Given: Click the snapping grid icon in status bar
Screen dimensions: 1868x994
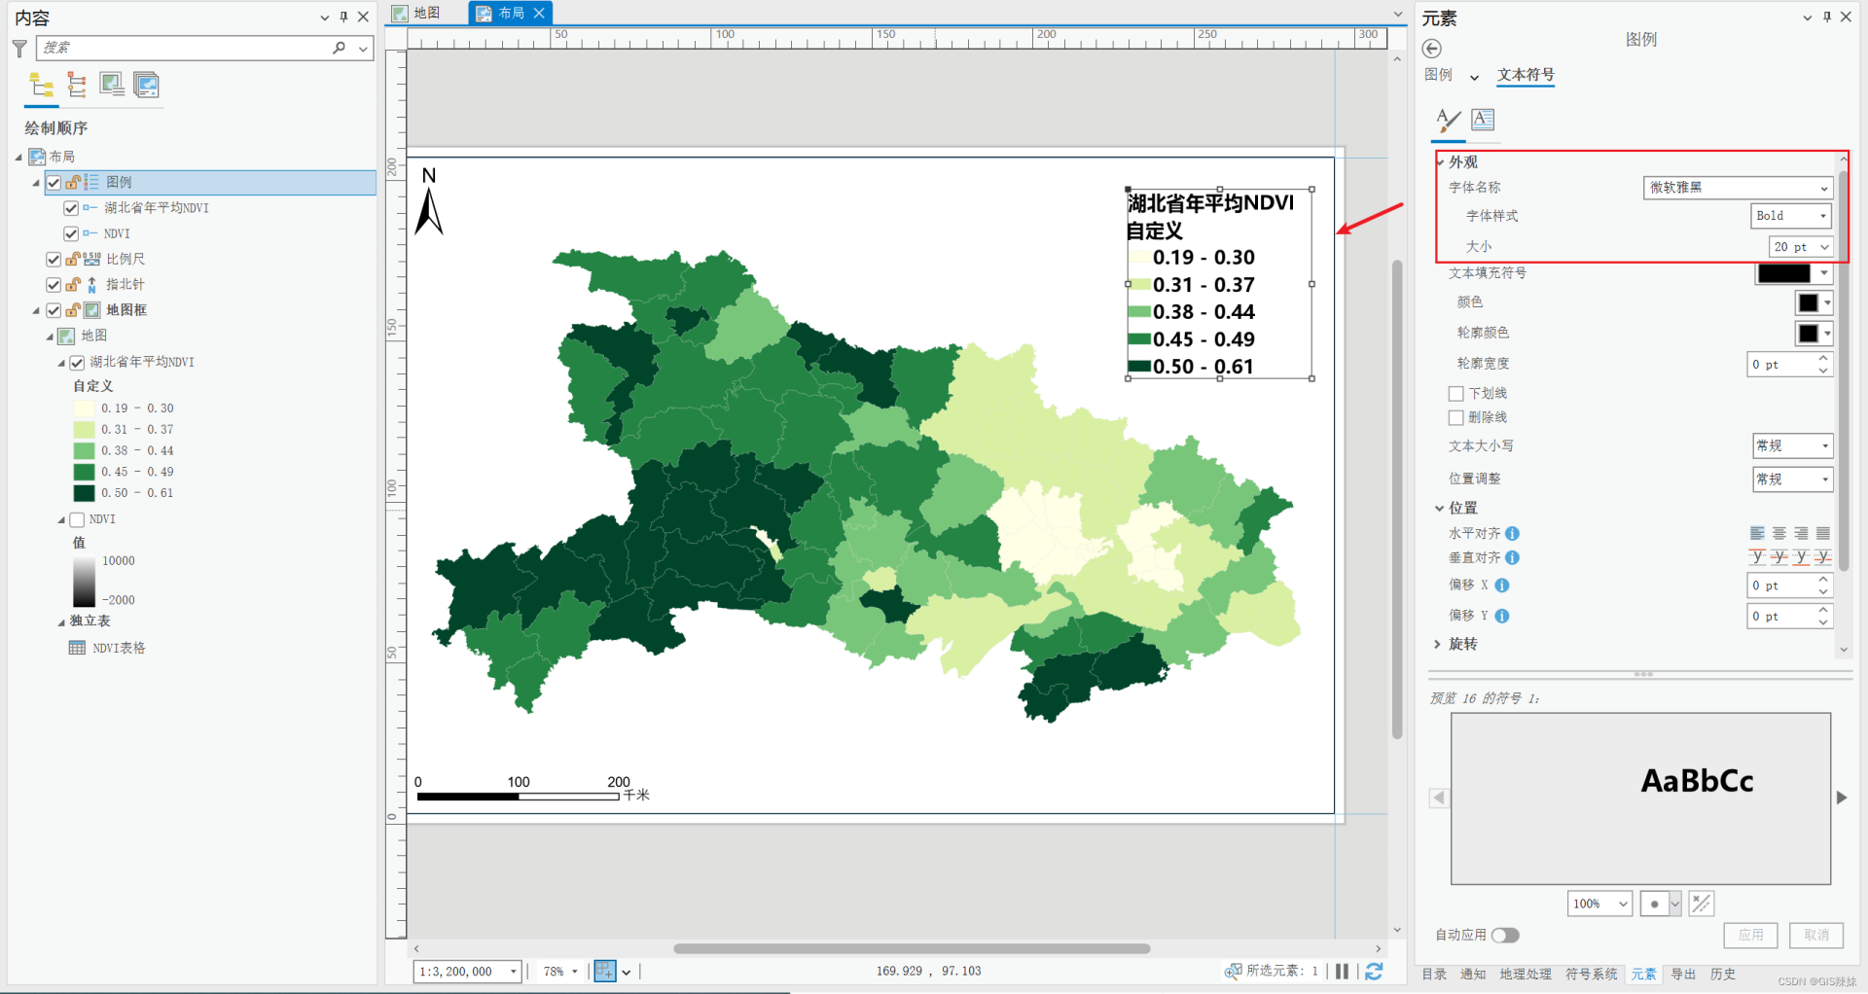Looking at the screenshot, I should [605, 971].
